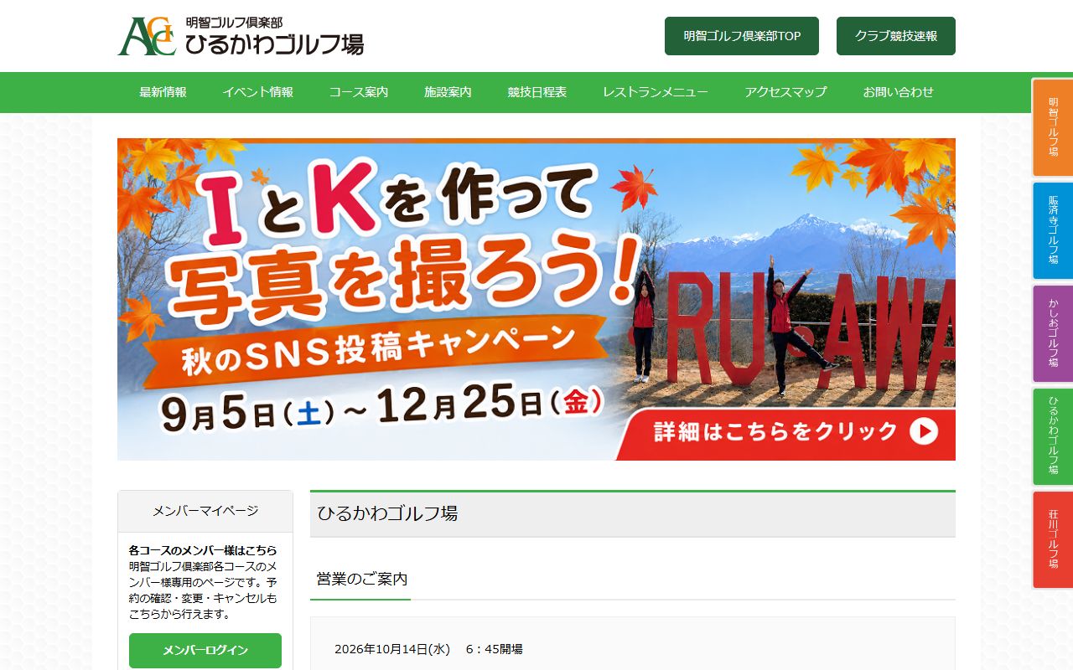The width and height of the screenshot is (1073, 670).
Task: Click the 営業のご案内 heading
Action: tap(362, 579)
